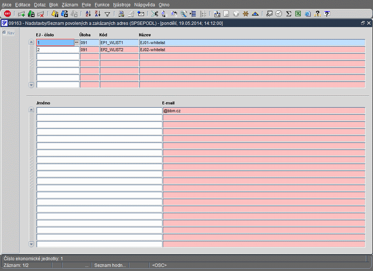Image resolution: width=373 pixels, height=271 pixels.
Task: Open the Nástroje menu
Action: (x=122, y=5)
